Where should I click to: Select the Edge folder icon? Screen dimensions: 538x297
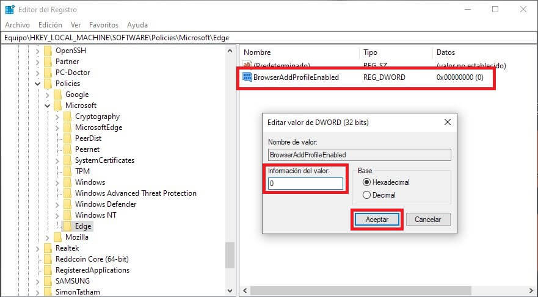[68, 226]
